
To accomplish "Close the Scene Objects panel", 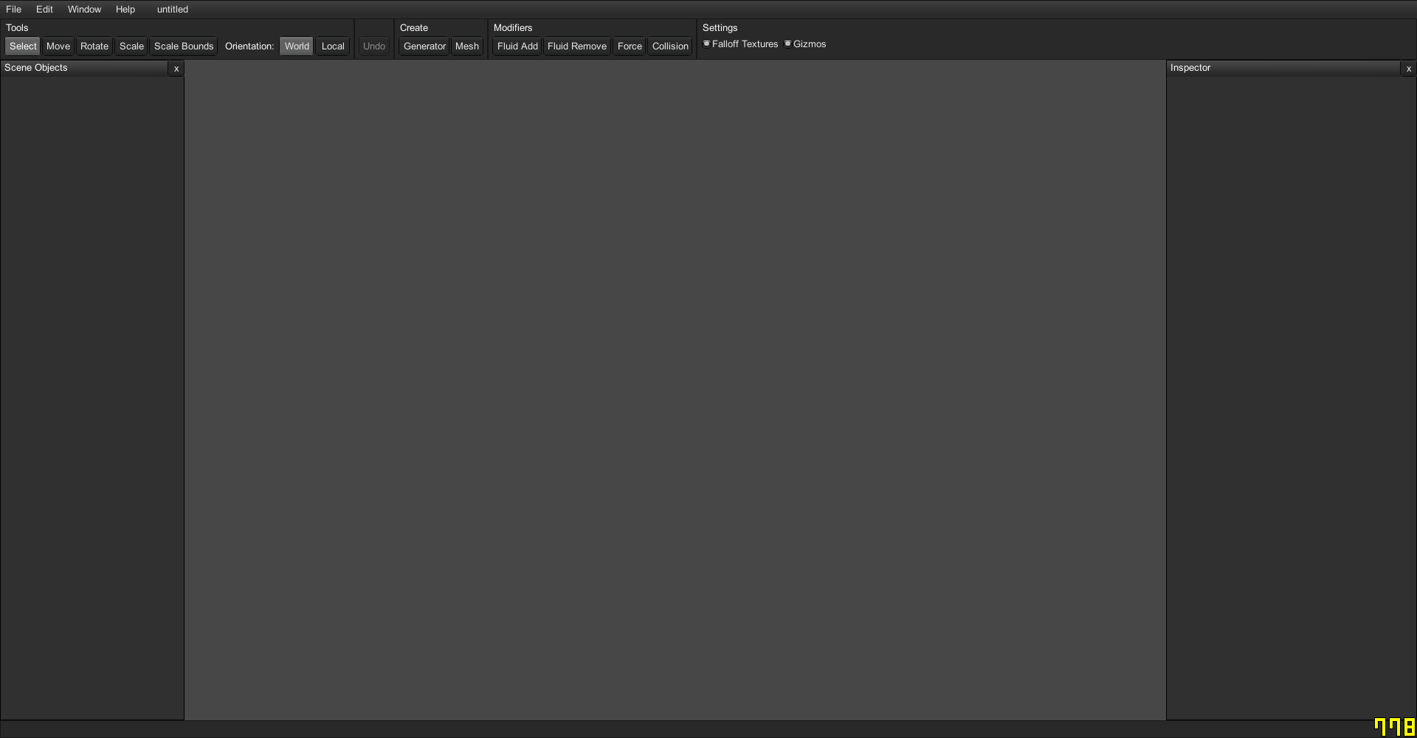I will point(176,69).
